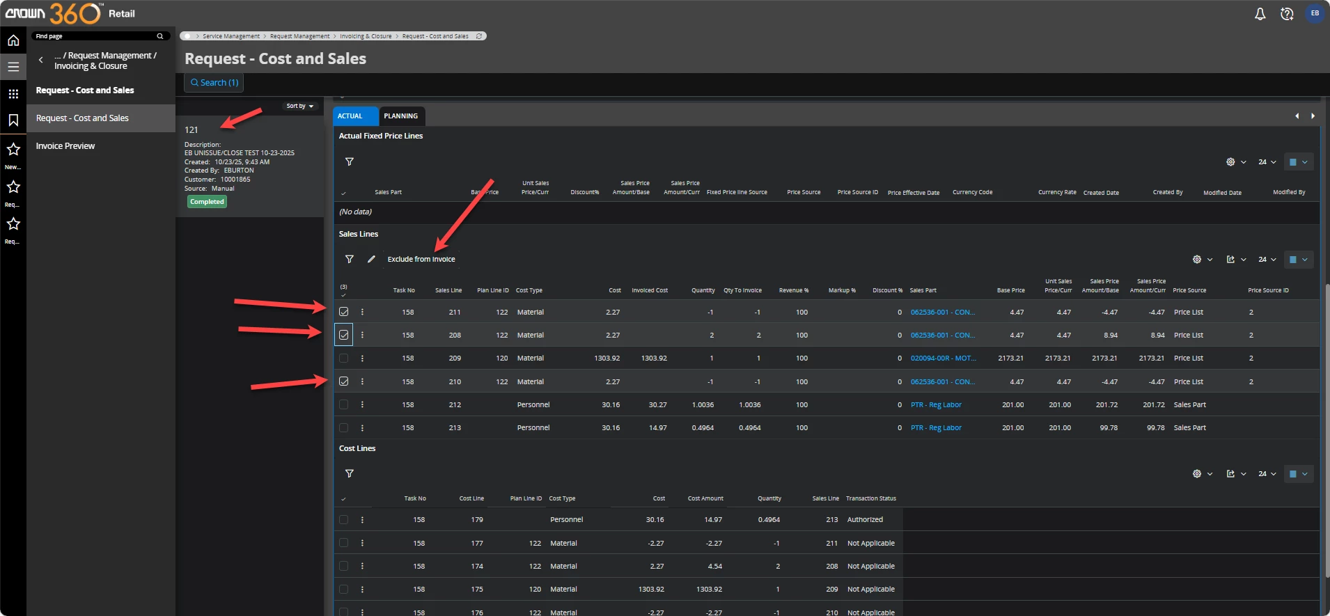Open row actions for sales line 209
The height and width of the screenshot is (616, 1330).
click(362, 358)
